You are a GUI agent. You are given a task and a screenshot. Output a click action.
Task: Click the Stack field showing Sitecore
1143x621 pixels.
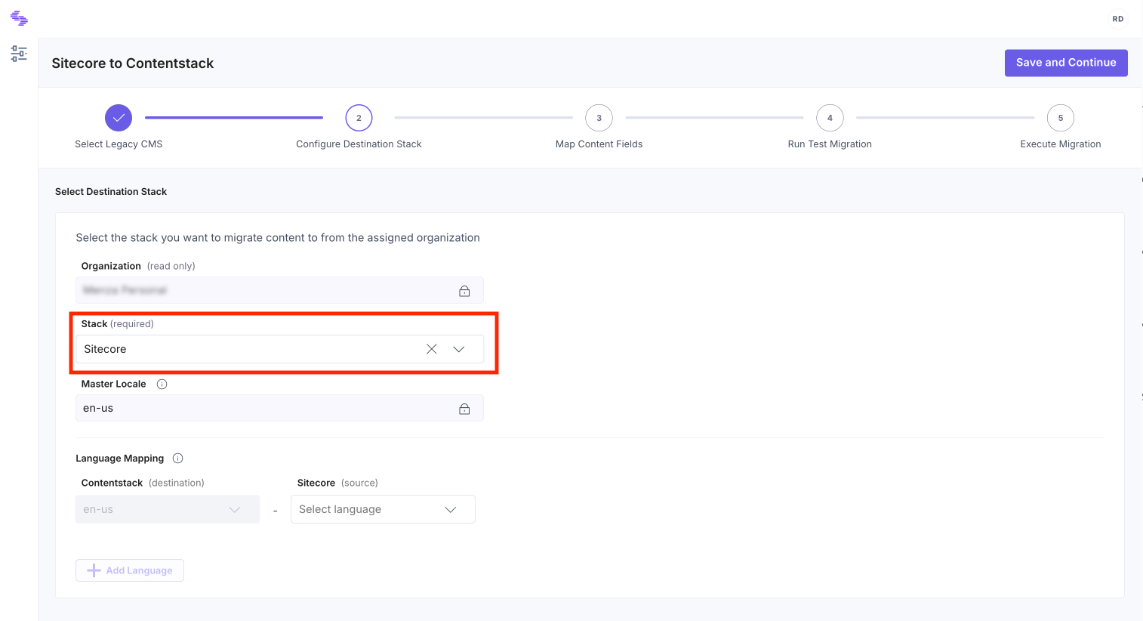click(x=279, y=349)
